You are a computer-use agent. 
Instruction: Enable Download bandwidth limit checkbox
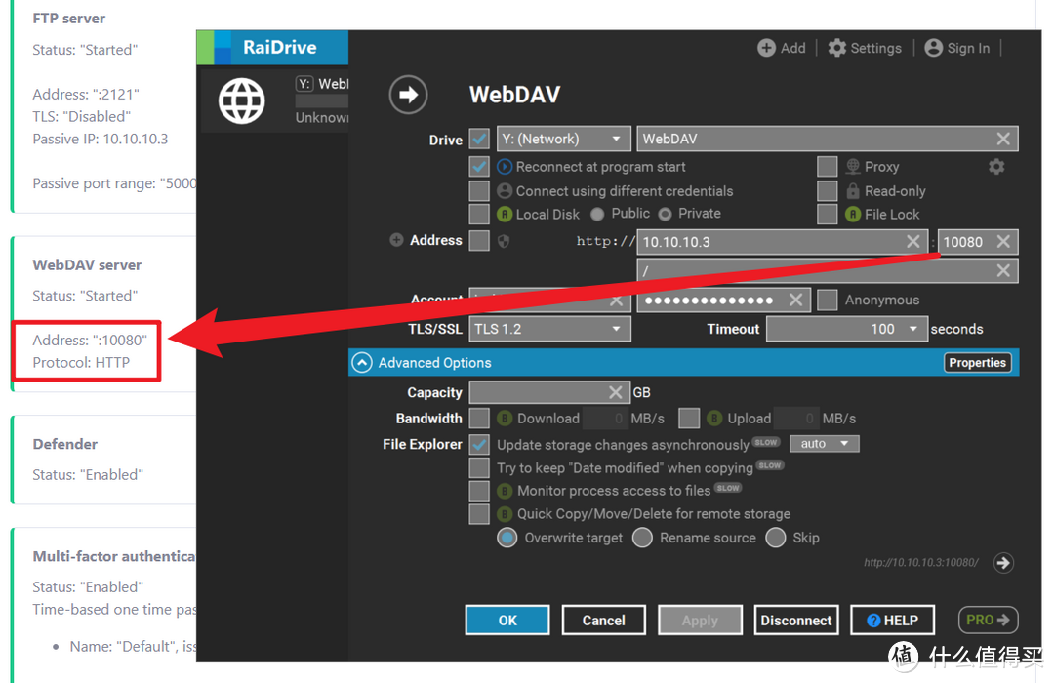479,419
